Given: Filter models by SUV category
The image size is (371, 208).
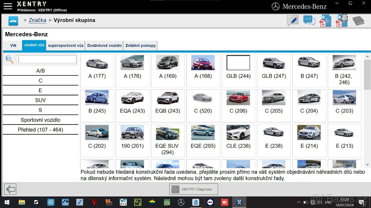Looking at the screenshot, I should click(x=41, y=100).
